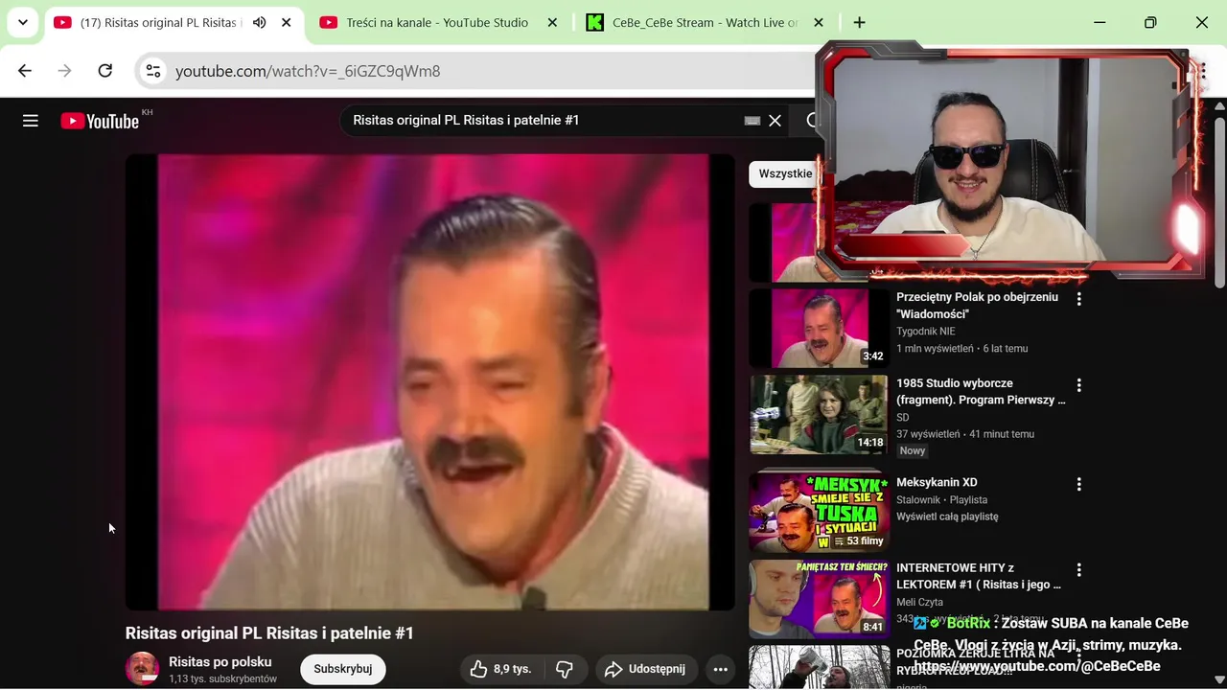This screenshot has width=1227, height=690.
Task: Open Risitas po polsku channel avatar
Action: (x=142, y=668)
